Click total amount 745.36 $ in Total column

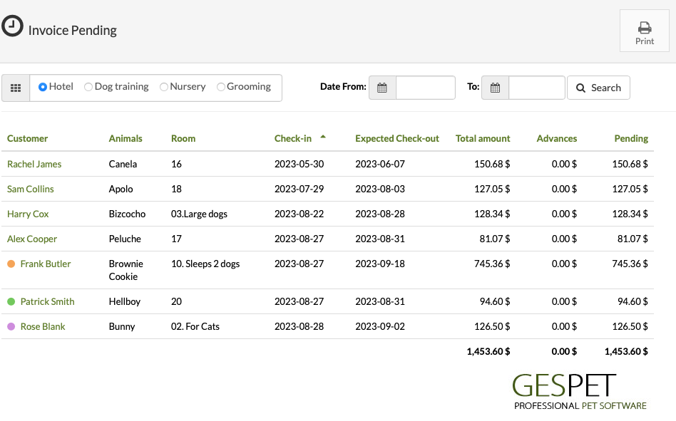[x=492, y=264]
